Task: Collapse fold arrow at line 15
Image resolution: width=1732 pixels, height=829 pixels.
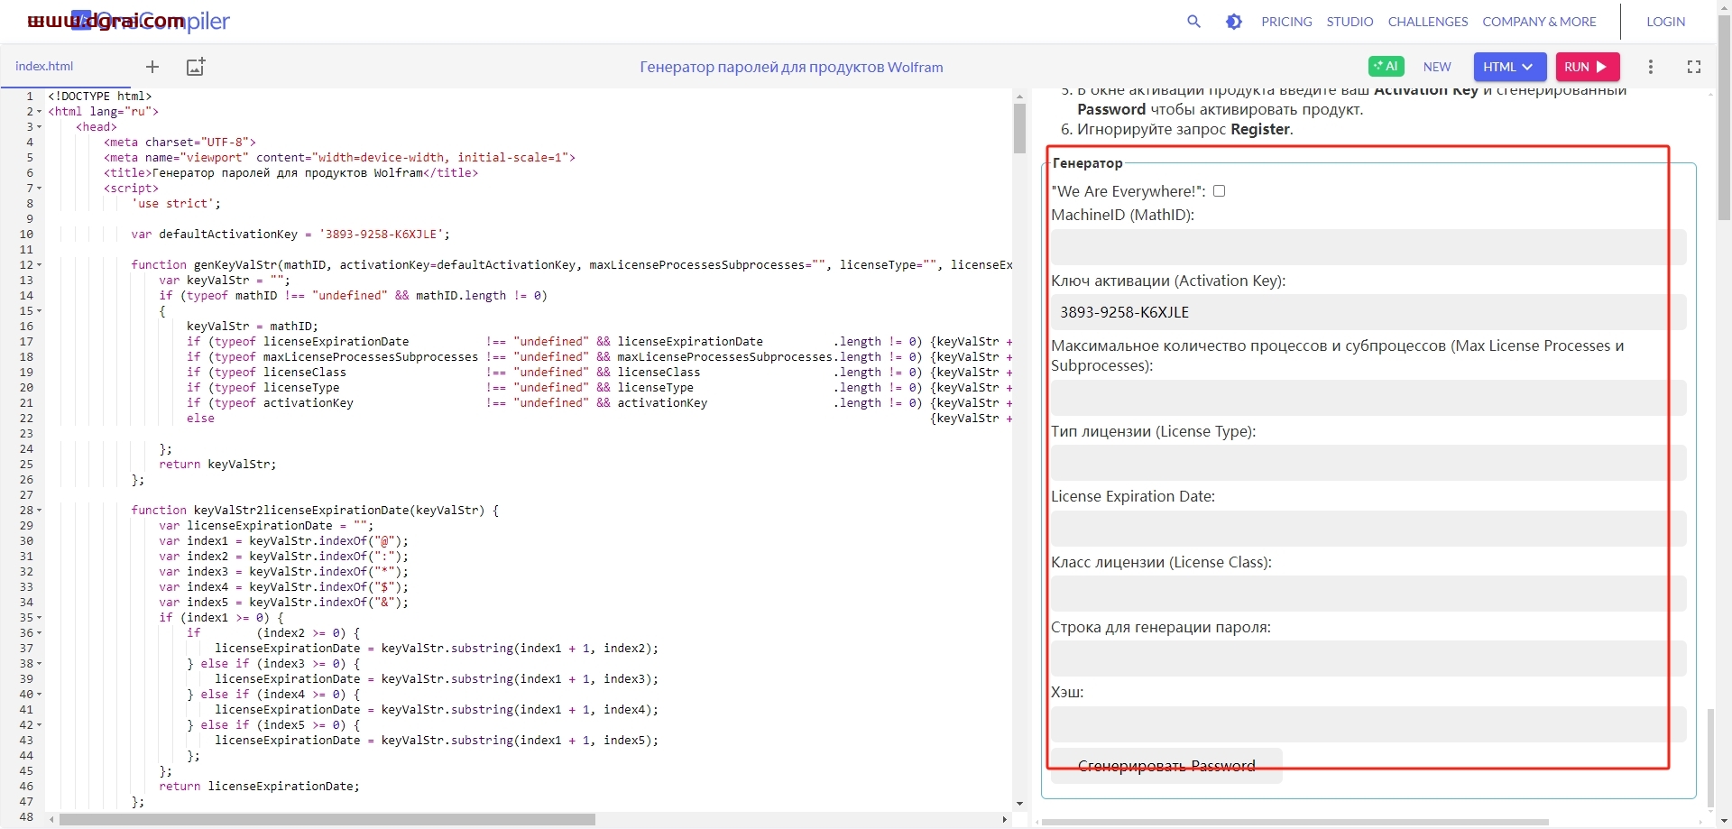Action: (40, 311)
